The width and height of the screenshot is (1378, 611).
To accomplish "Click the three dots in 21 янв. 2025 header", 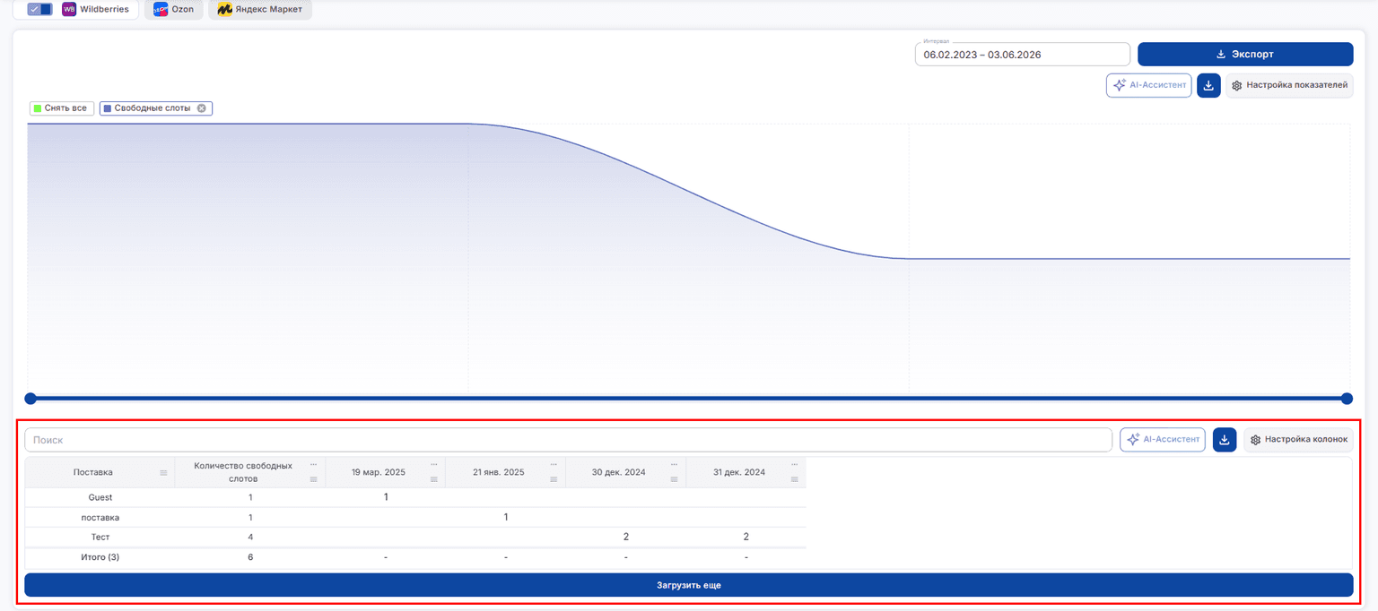I will [554, 464].
